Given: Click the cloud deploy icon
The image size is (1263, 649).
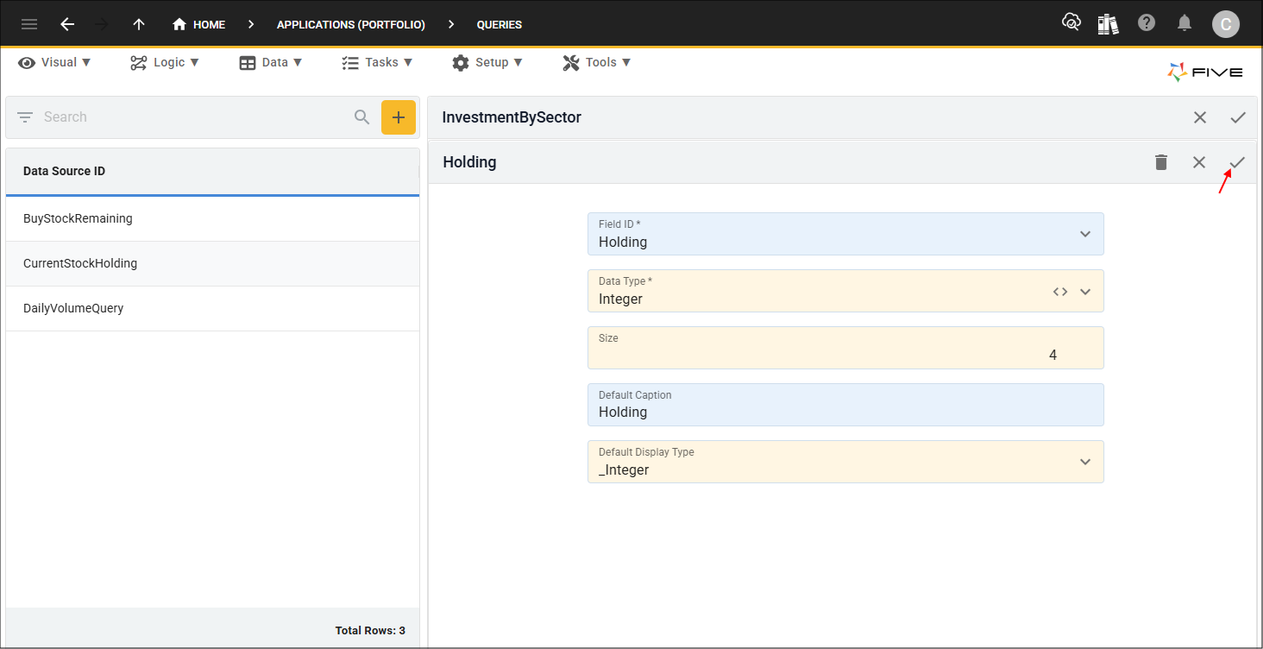Looking at the screenshot, I should click(x=1071, y=23).
